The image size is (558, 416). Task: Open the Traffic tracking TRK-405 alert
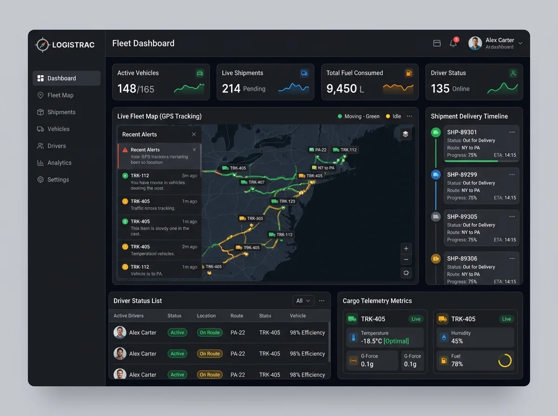click(x=159, y=205)
